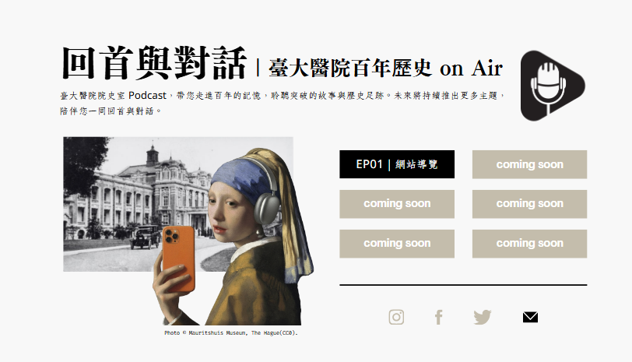Click the 回首與對話 main heading
The image size is (632, 362).
(154, 63)
